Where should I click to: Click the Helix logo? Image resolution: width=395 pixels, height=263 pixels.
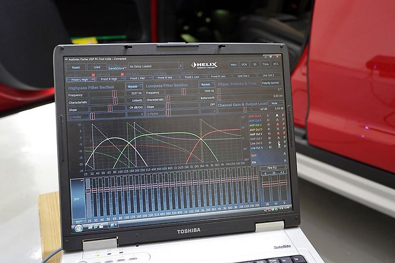pos(204,65)
